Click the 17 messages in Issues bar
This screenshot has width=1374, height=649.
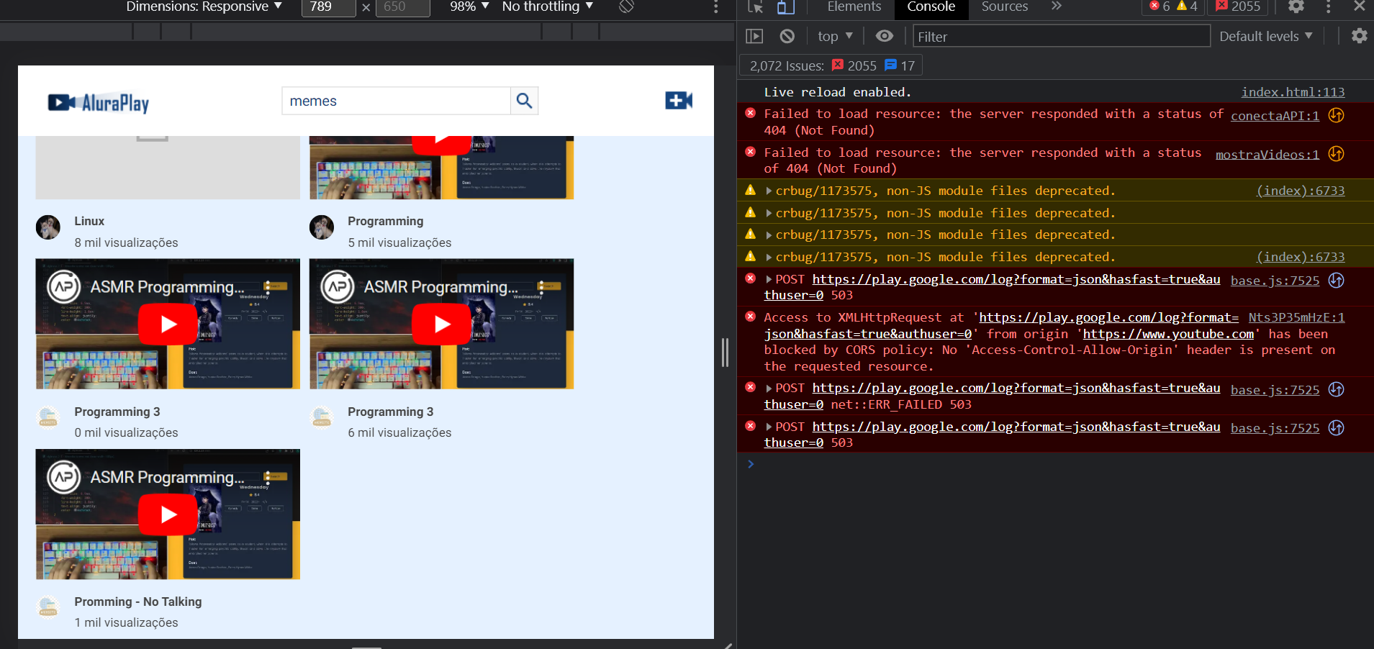tap(900, 65)
